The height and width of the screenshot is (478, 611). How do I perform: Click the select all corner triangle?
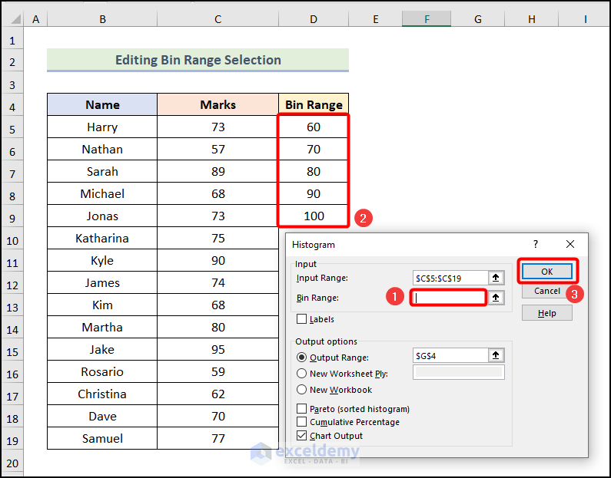(12, 19)
